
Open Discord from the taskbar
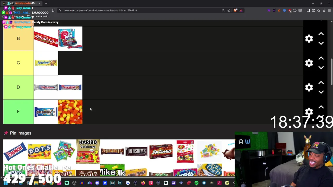[97, 183]
